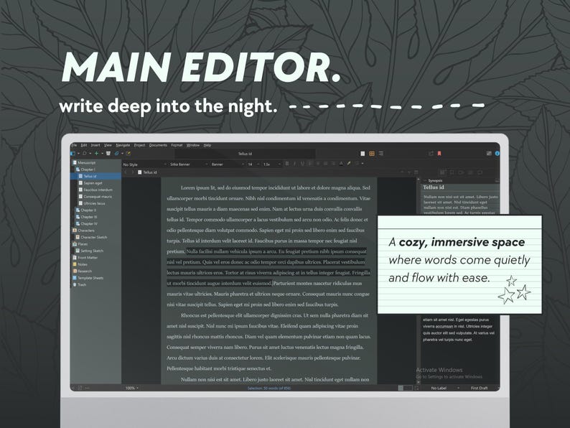Go forward with editor history arrow

click(x=133, y=172)
